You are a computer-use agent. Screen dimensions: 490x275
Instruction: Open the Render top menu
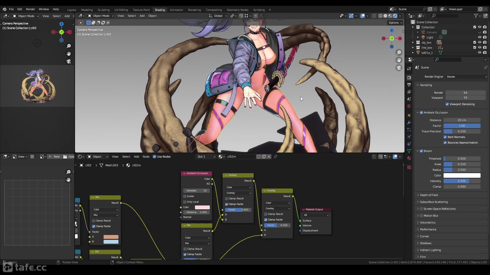click(x=30, y=9)
